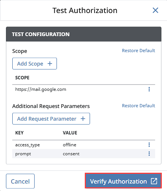Screen dimensions: 167x191
Task: Select the consent value cell
Action: coord(71,154)
